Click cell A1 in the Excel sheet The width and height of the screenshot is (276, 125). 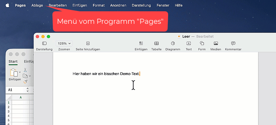coord(21,102)
